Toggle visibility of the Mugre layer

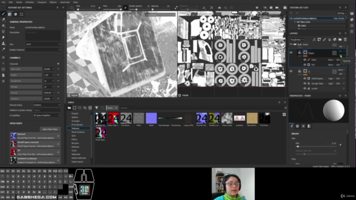point(291,53)
